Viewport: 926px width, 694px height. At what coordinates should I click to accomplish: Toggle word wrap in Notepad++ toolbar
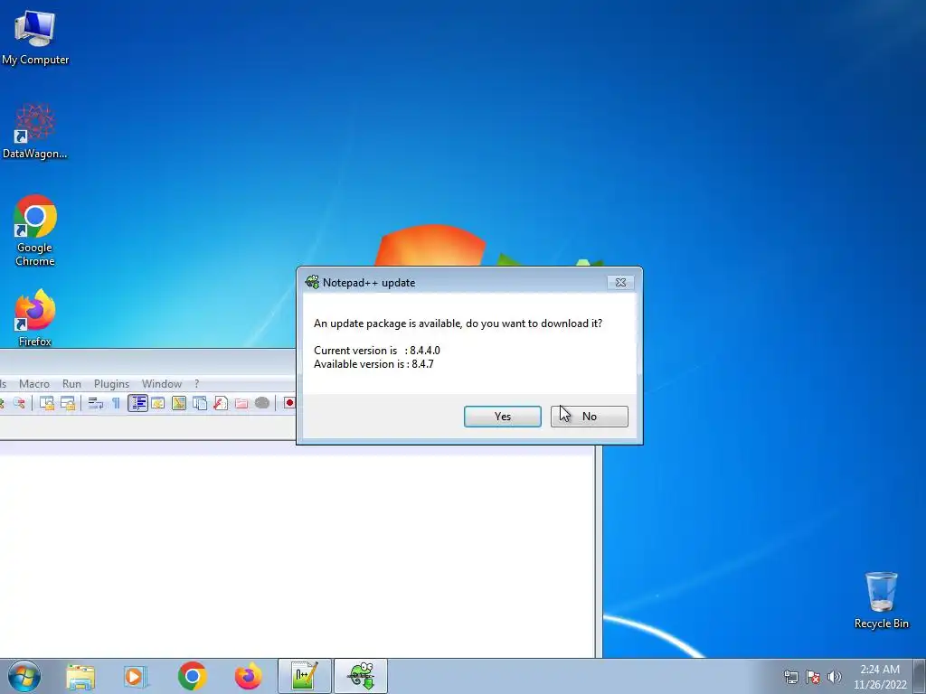pos(95,403)
